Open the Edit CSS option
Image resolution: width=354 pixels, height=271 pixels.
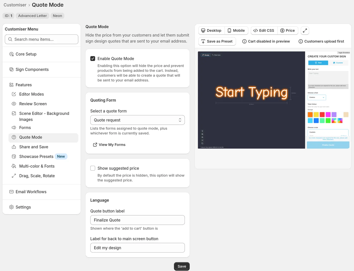click(264, 31)
